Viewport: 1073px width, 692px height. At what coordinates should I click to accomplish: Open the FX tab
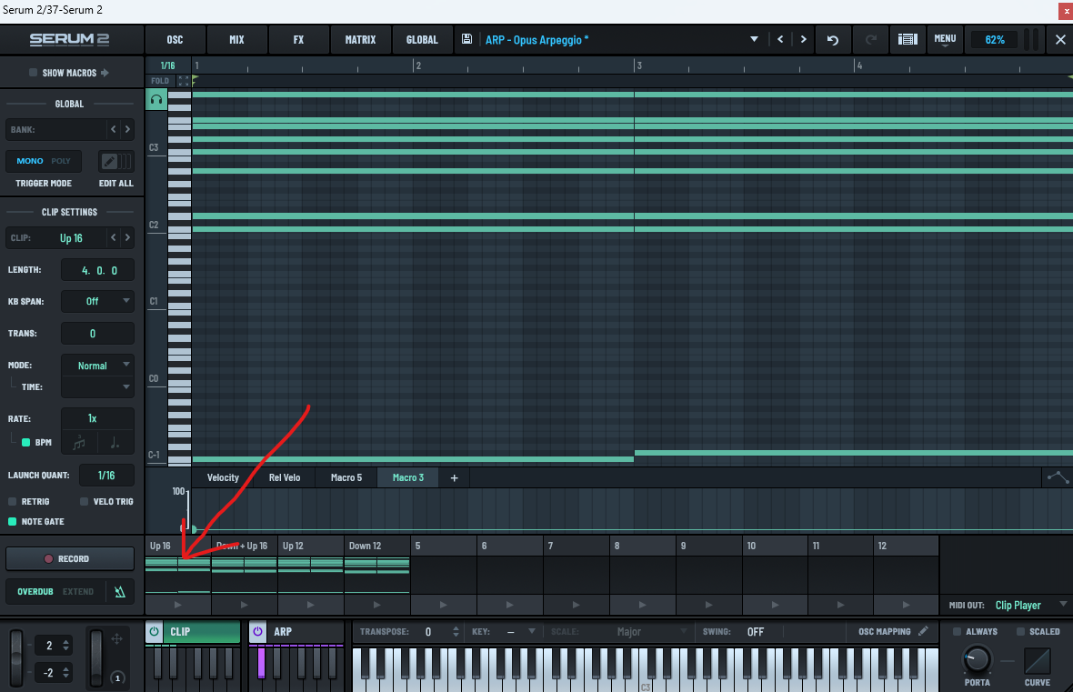coord(298,40)
